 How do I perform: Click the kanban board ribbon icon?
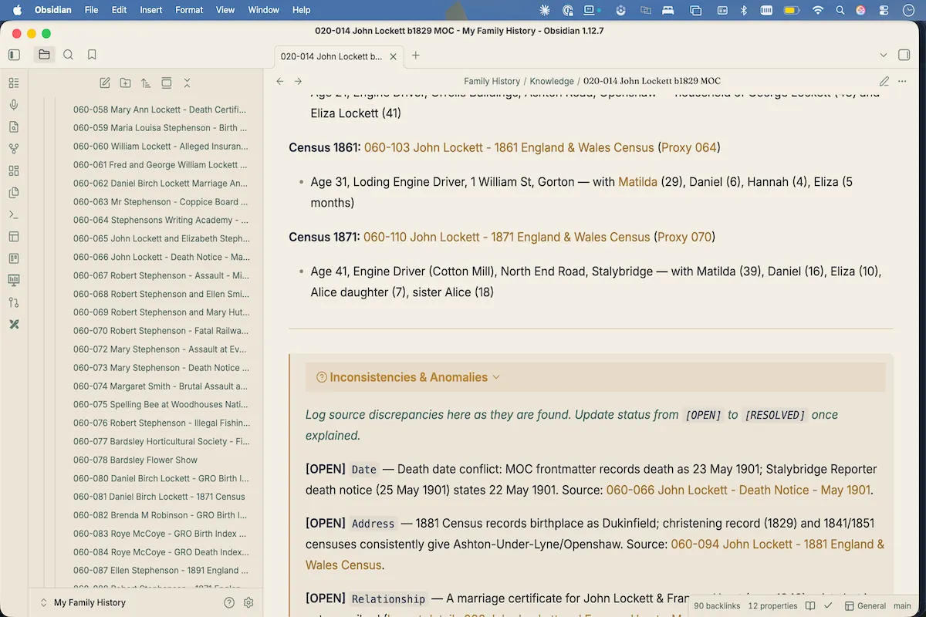(x=14, y=258)
